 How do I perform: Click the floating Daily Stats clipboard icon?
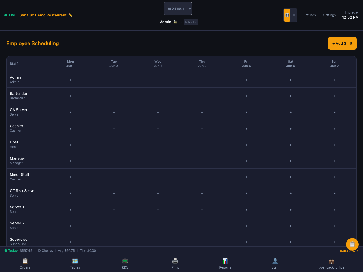[x=352, y=244]
